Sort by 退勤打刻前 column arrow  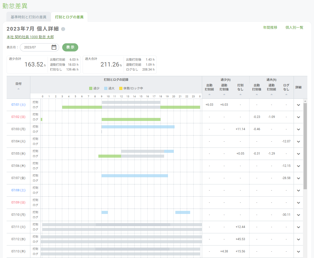[271, 94]
